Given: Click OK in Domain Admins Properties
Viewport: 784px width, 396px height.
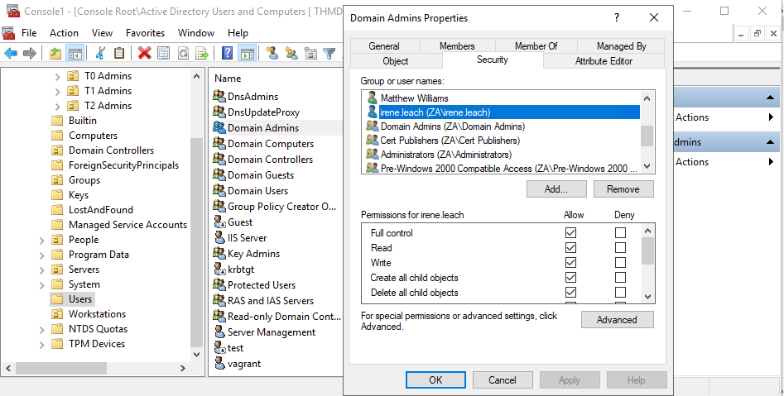Looking at the screenshot, I should [435, 379].
